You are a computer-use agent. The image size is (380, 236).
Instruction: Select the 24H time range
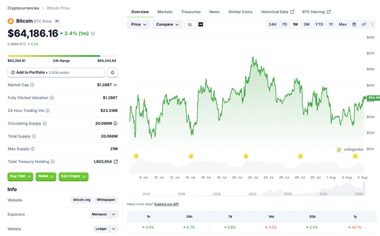[x=273, y=25]
